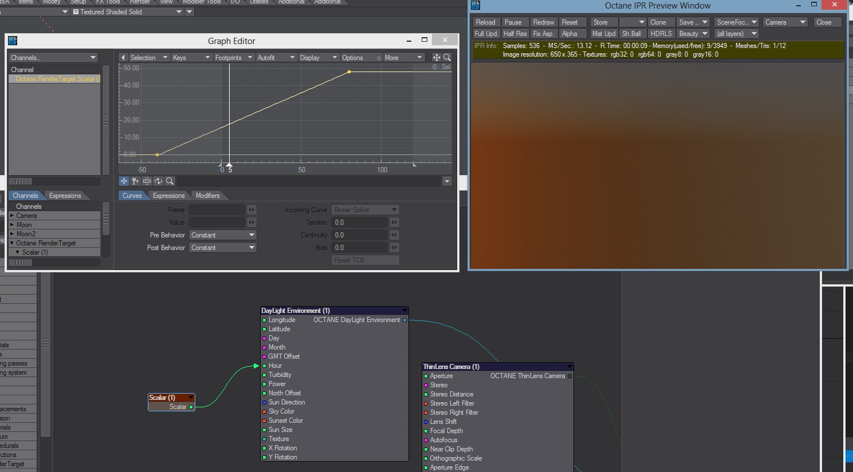This screenshot has width=853, height=472.
Task: Open the More dropdown menu
Action: click(x=403, y=57)
